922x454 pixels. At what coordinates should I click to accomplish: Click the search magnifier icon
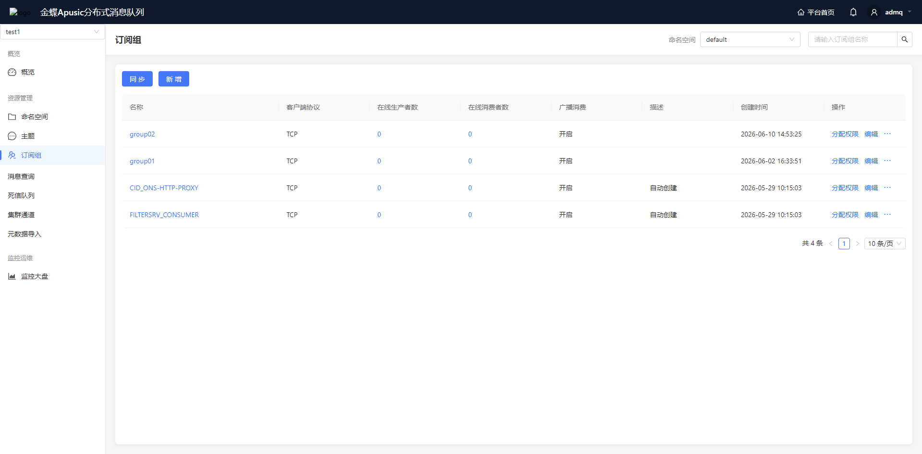click(905, 39)
